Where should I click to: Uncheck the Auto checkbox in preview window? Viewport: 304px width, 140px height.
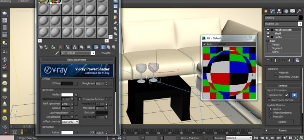pyautogui.click(x=204, y=44)
